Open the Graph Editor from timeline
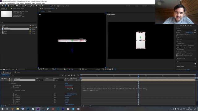Screen dimensions: 198x111 78,75
